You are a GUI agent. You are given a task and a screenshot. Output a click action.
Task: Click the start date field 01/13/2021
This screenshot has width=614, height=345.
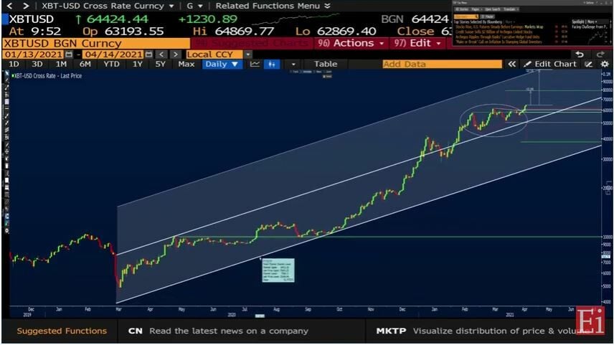coord(33,55)
